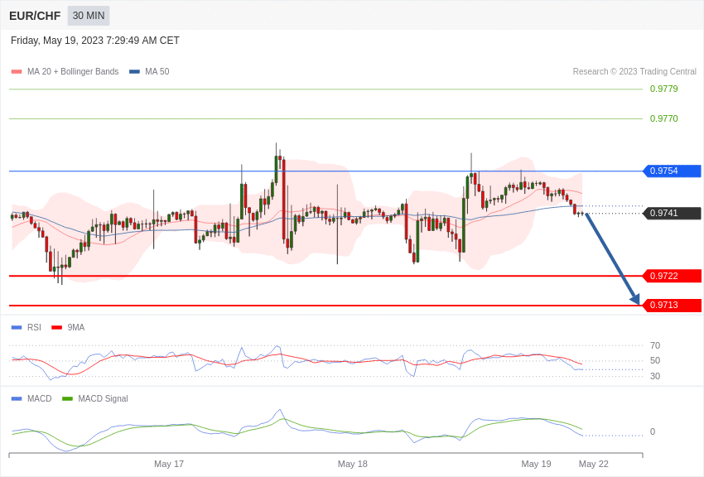Image resolution: width=704 pixels, height=477 pixels.
Task: Click the MA 20 + Bollinger Bands red swatch
Action: (x=17, y=72)
